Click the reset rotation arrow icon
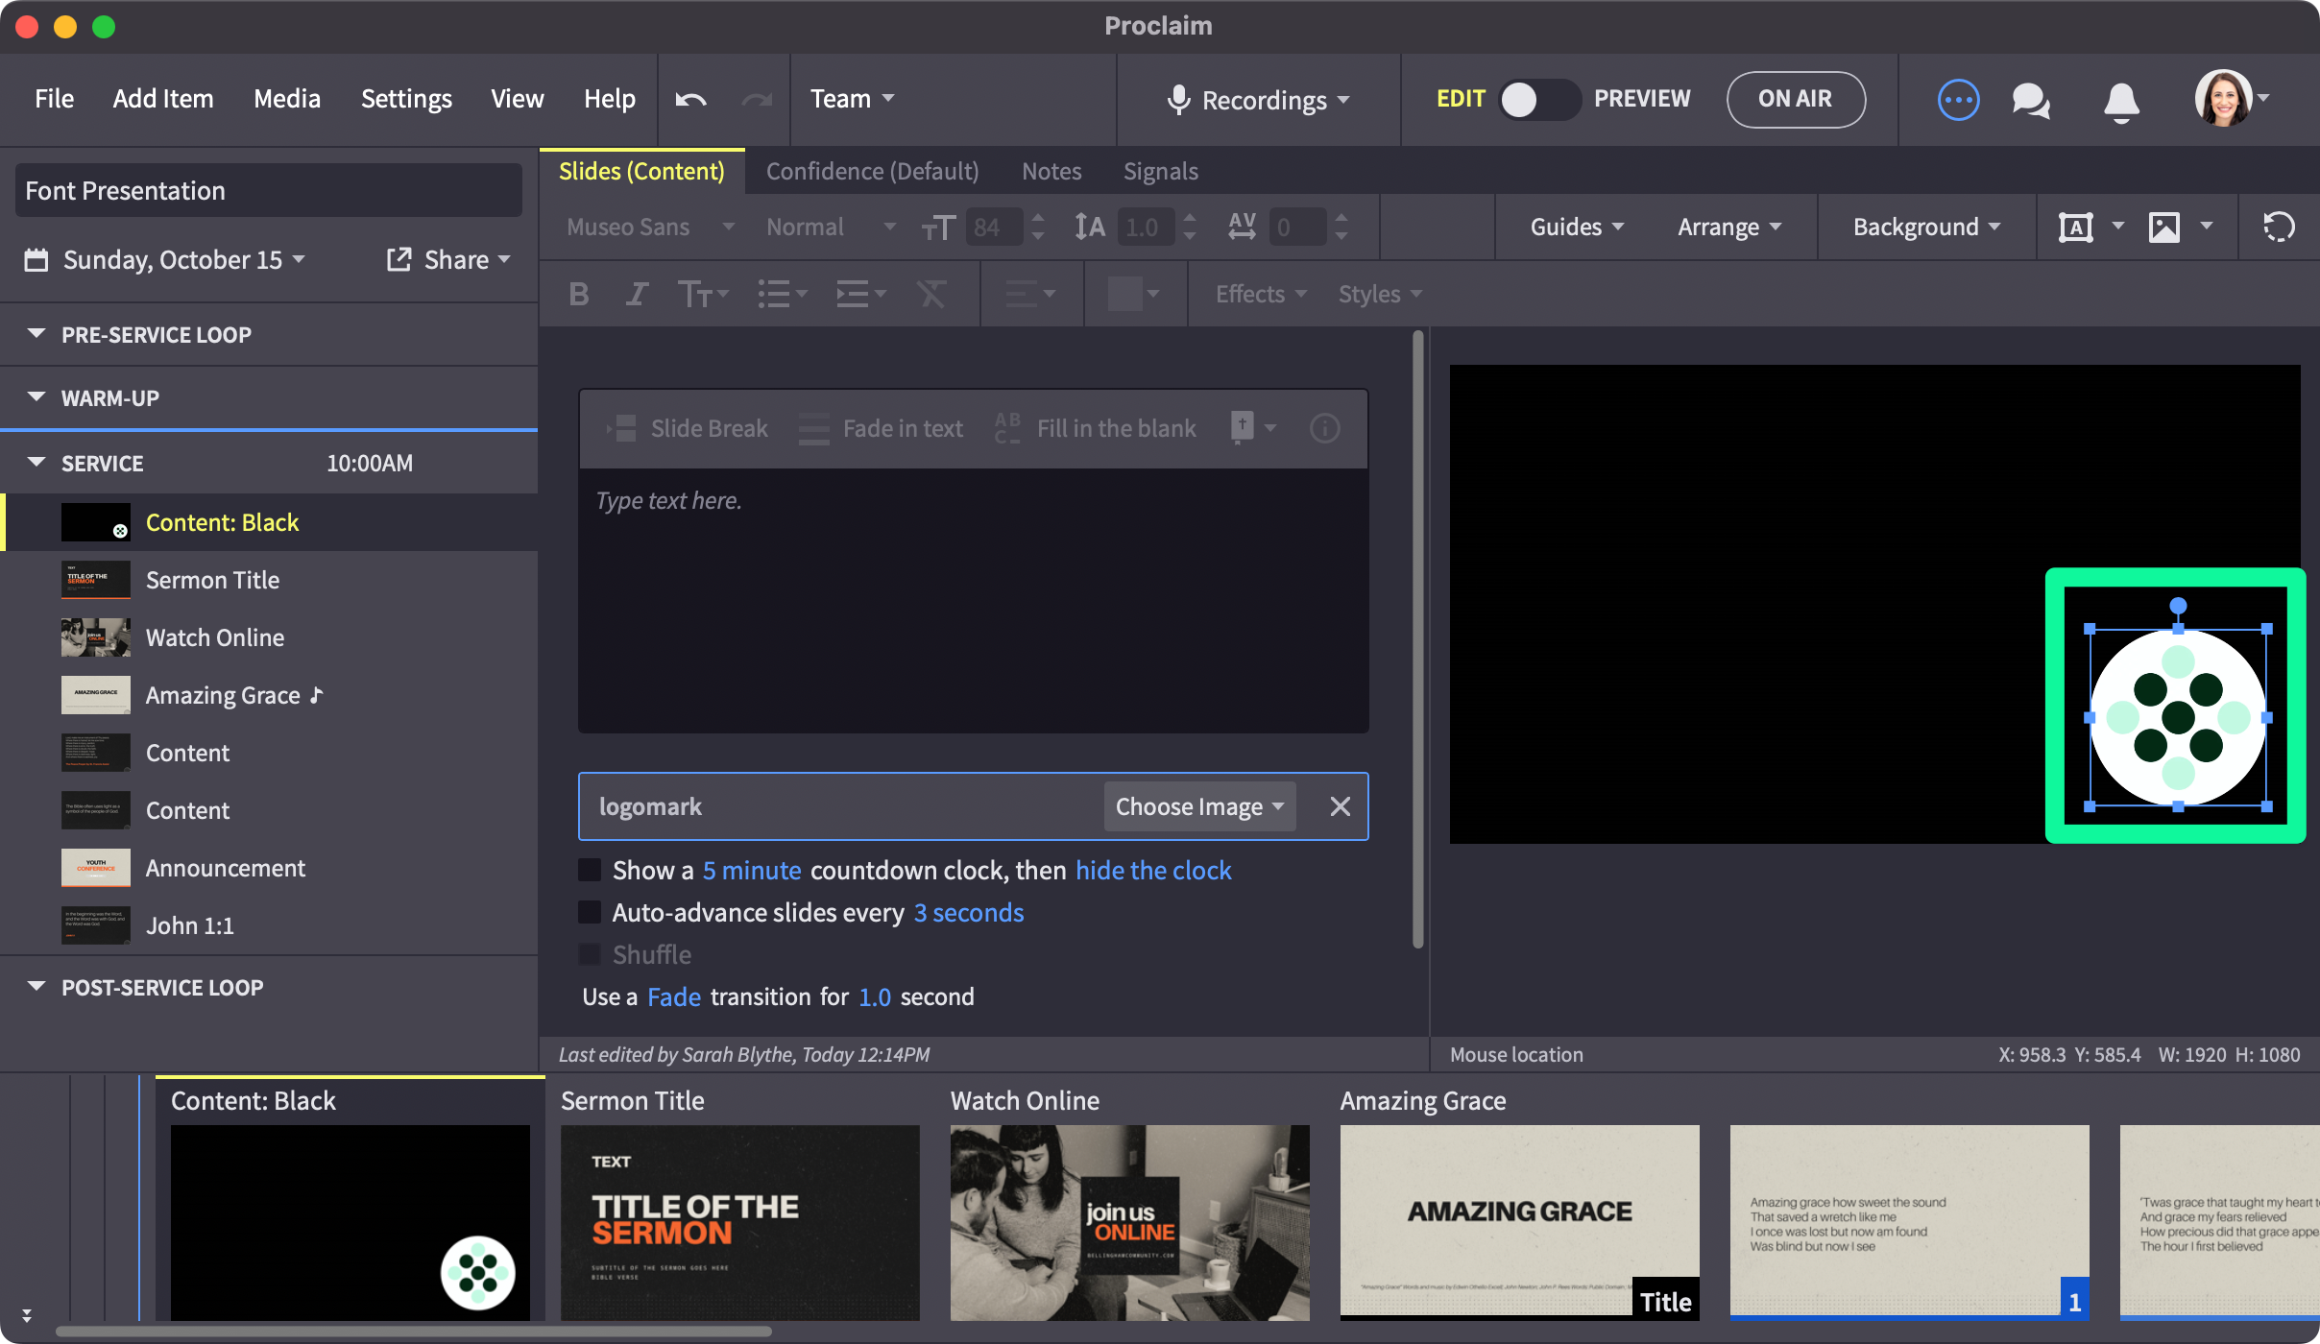Screen dimensions: 2320x1344 click(2279, 228)
